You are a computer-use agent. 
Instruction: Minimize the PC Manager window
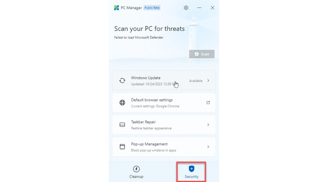(x=199, y=8)
